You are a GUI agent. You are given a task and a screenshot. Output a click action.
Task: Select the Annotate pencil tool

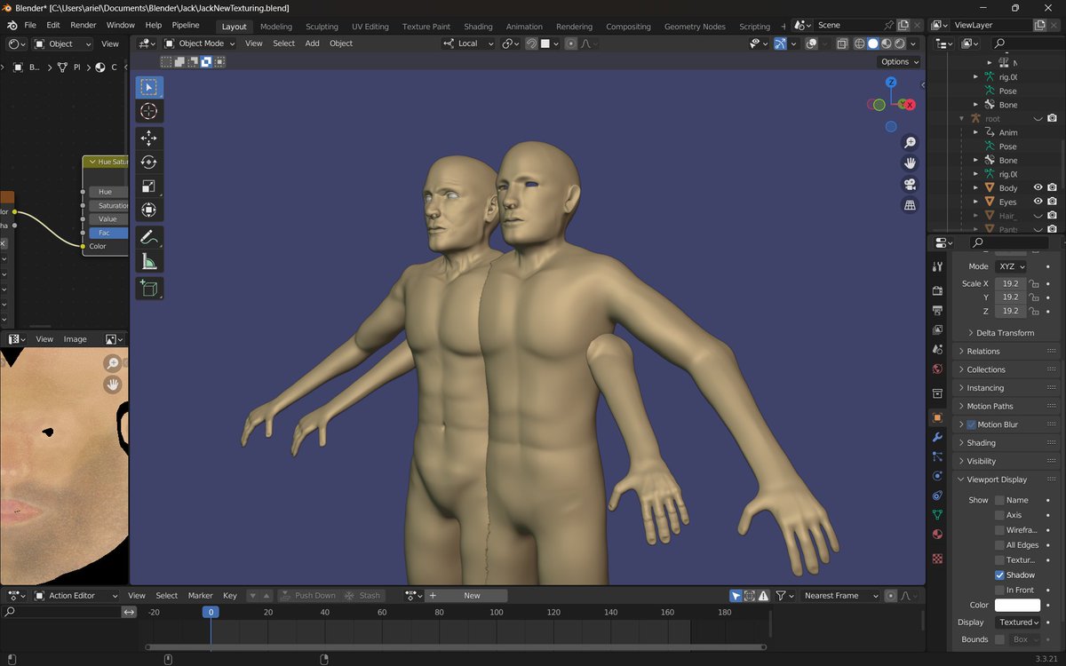pos(148,237)
